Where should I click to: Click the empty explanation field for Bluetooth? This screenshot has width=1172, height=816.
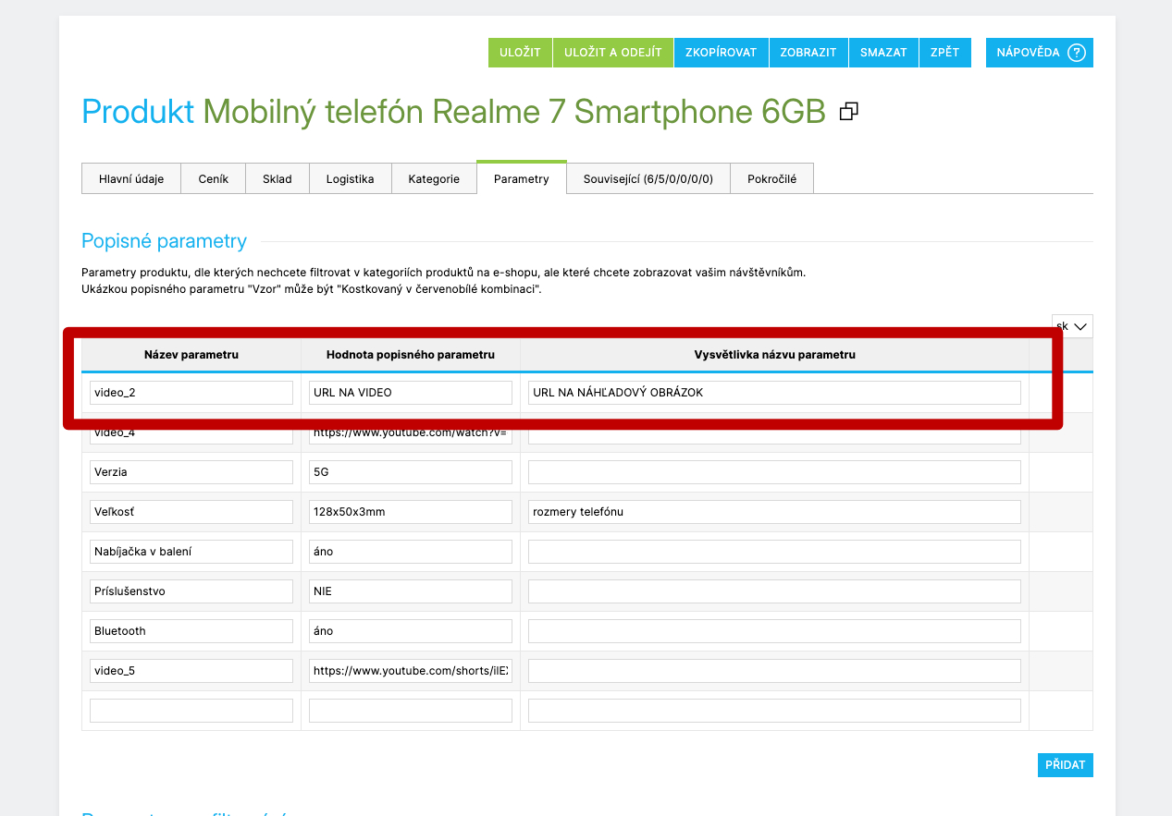pos(774,631)
